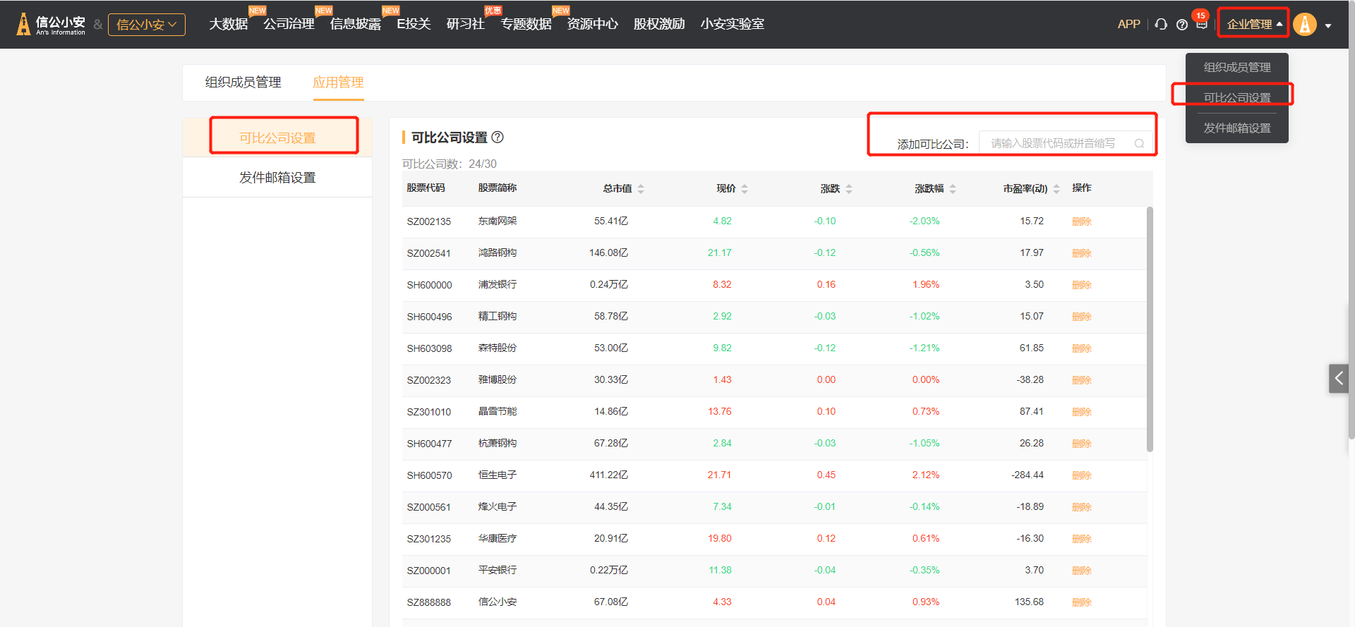Image resolution: width=1355 pixels, height=627 pixels.
Task: Delete 烽火电子 row
Action: [x=1081, y=507]
